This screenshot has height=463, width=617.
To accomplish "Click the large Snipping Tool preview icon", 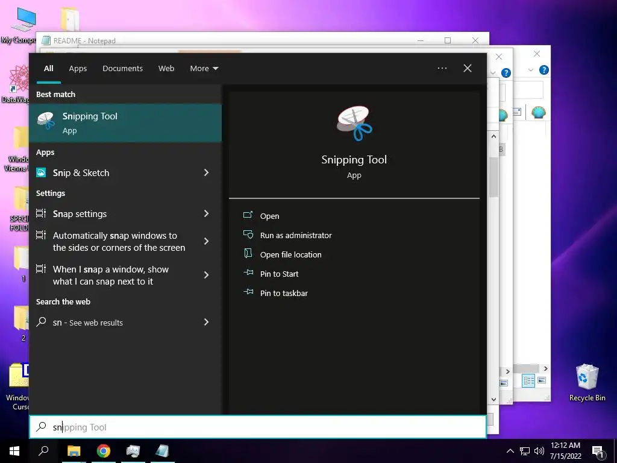I will tap(354, 123).
